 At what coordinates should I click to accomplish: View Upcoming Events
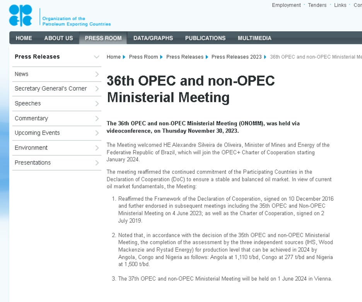(x=37, y=133)
